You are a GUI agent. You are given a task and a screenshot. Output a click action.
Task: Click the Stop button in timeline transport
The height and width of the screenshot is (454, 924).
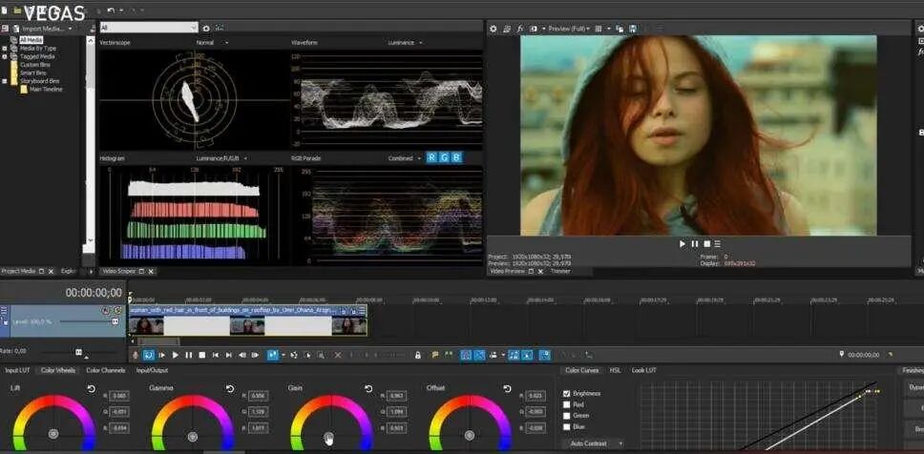pos(201,355)
